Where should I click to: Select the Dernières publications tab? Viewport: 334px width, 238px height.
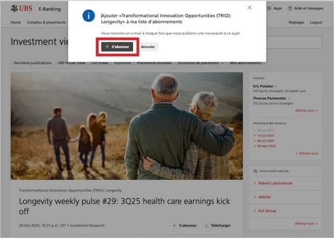click(x=33, y=63)
